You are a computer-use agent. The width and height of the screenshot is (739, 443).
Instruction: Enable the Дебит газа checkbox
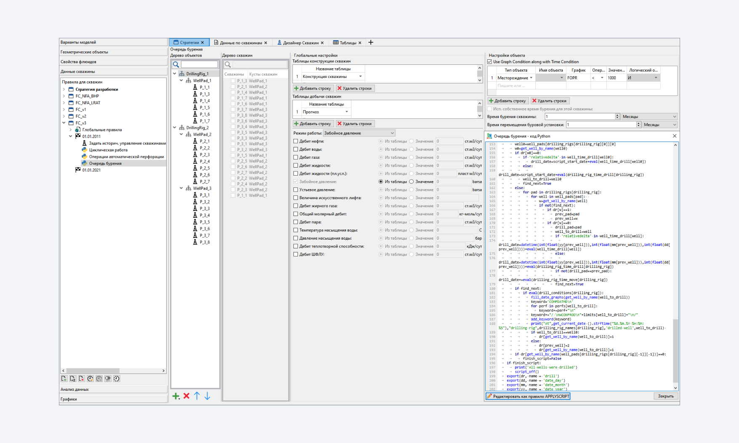[x=296, y=157]
